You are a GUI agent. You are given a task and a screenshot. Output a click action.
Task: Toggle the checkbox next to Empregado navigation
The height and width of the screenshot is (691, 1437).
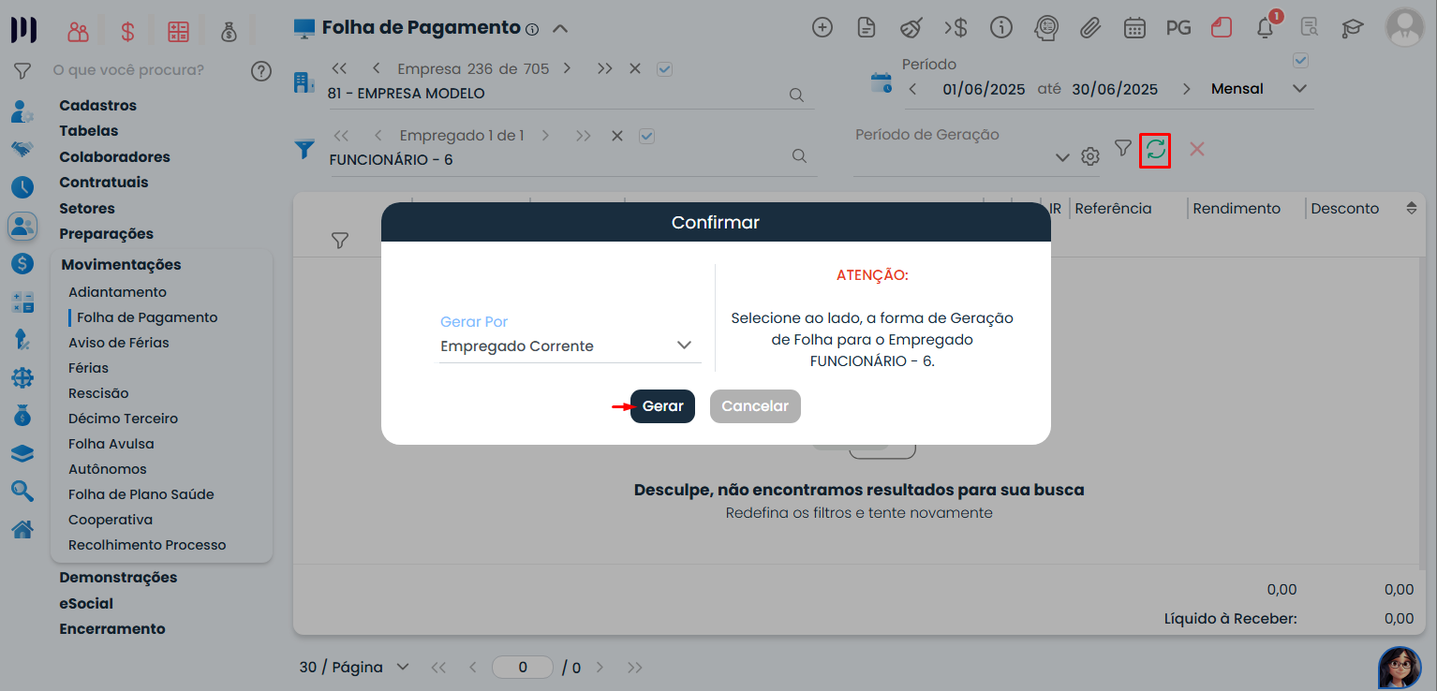(646, 136)
